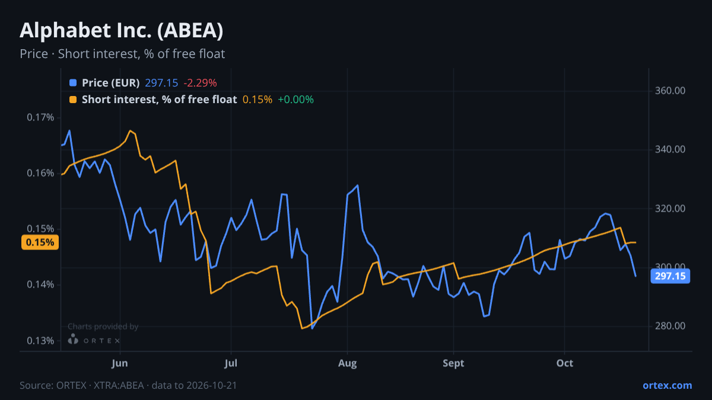712x400 pixels.
Task: Click the Oct x-axis label
Action: click(x=565, y=363)
